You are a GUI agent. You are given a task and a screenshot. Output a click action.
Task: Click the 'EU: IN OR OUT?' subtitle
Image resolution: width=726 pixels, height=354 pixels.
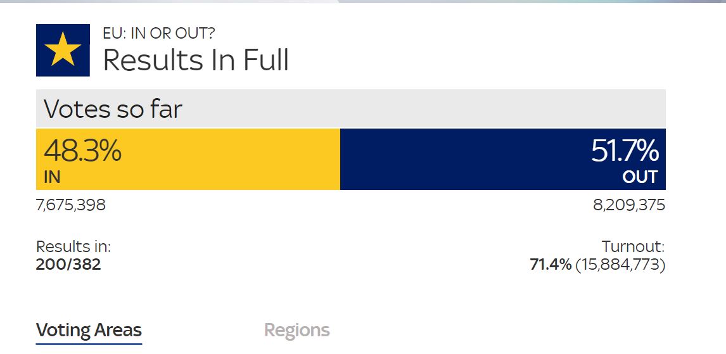coord(159,34)
